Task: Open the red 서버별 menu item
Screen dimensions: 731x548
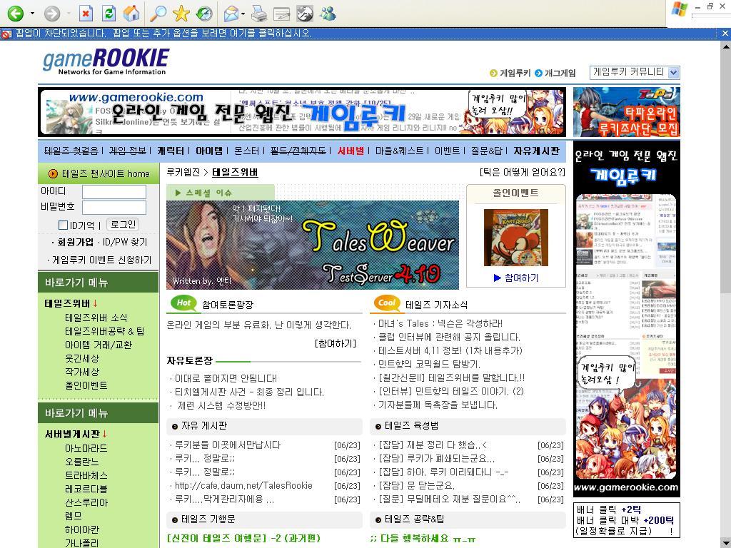Action: pos(351,151)
